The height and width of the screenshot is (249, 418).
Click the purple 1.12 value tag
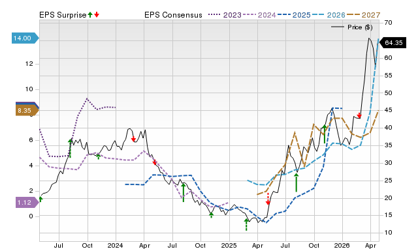click(x=27, y=203)
